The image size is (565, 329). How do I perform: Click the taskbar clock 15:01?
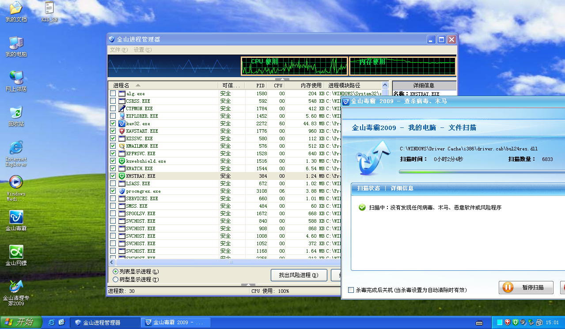point(552,323)
